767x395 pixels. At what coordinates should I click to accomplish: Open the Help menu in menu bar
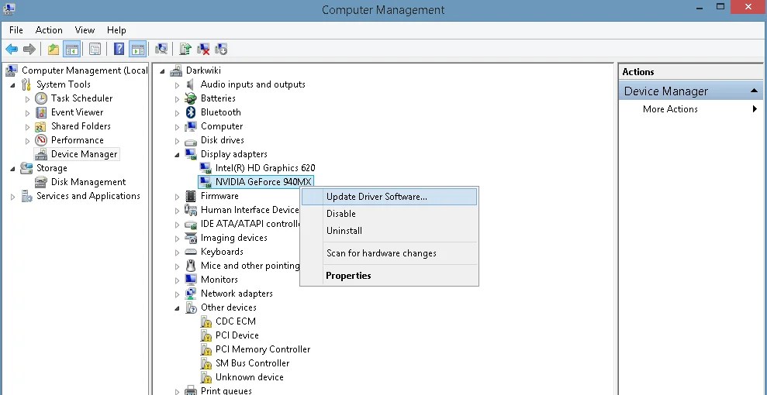pyautogui.click(x=116, y=29)
